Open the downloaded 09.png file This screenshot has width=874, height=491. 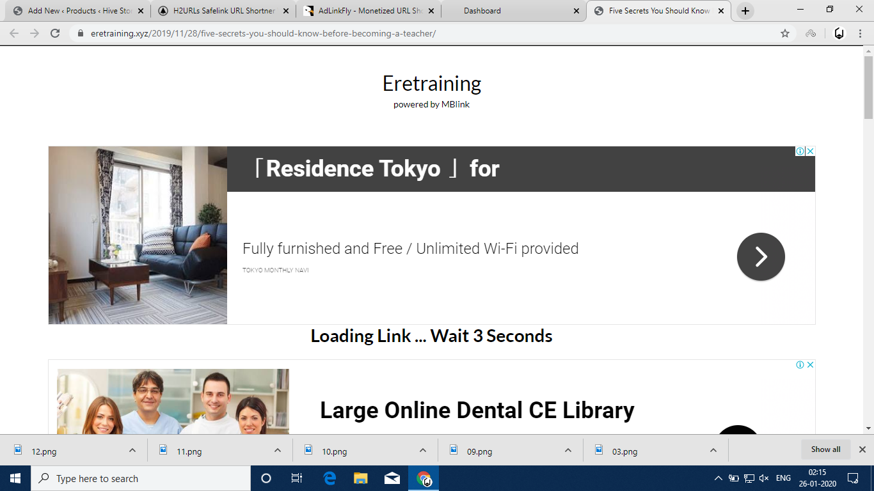point(479,451)
